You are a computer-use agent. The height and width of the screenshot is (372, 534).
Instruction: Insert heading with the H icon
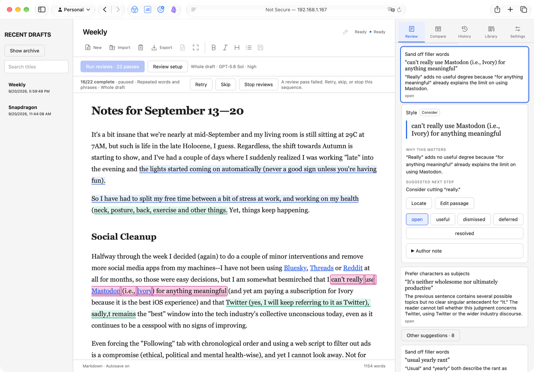coord(237,47)
